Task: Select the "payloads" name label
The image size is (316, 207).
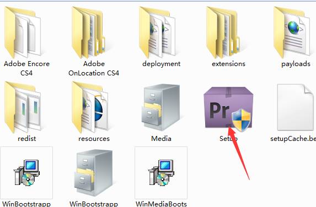Action: pos(296,64)
